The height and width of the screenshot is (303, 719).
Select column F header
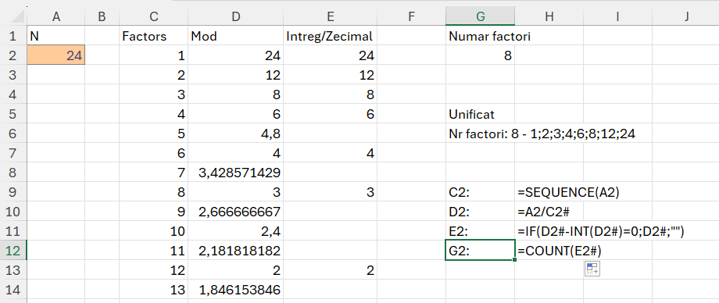[411, 17]
